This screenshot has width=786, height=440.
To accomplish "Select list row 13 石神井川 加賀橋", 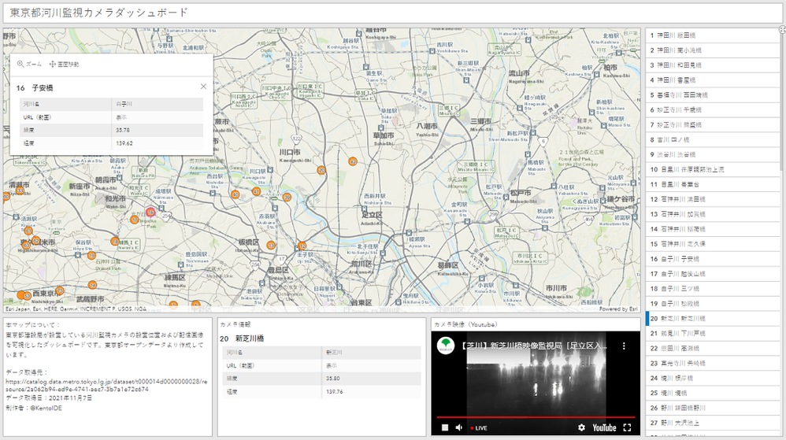I will (x=712, y=214).
